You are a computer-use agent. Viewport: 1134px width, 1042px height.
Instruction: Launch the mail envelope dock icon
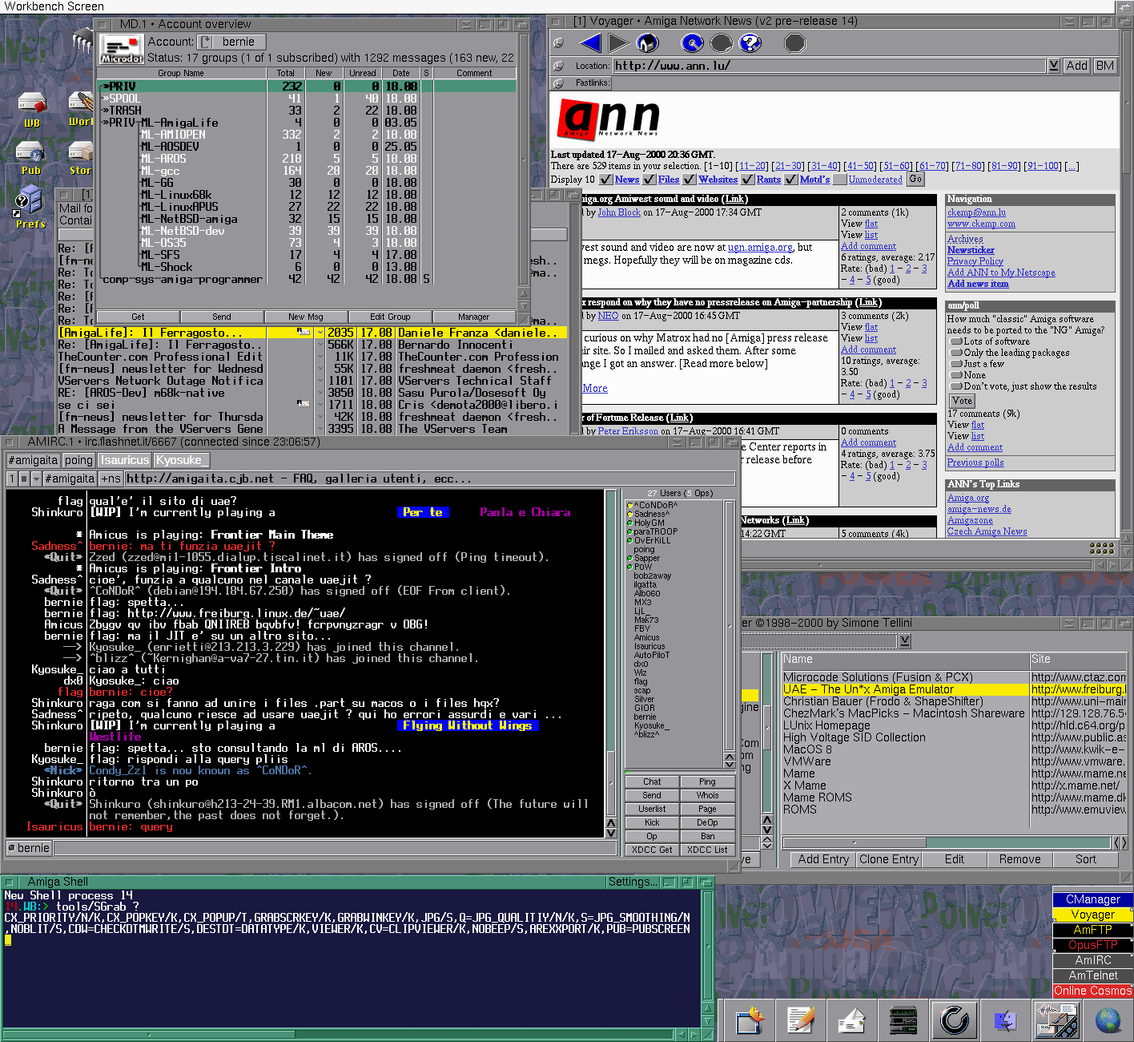(x=851, y=1020)
